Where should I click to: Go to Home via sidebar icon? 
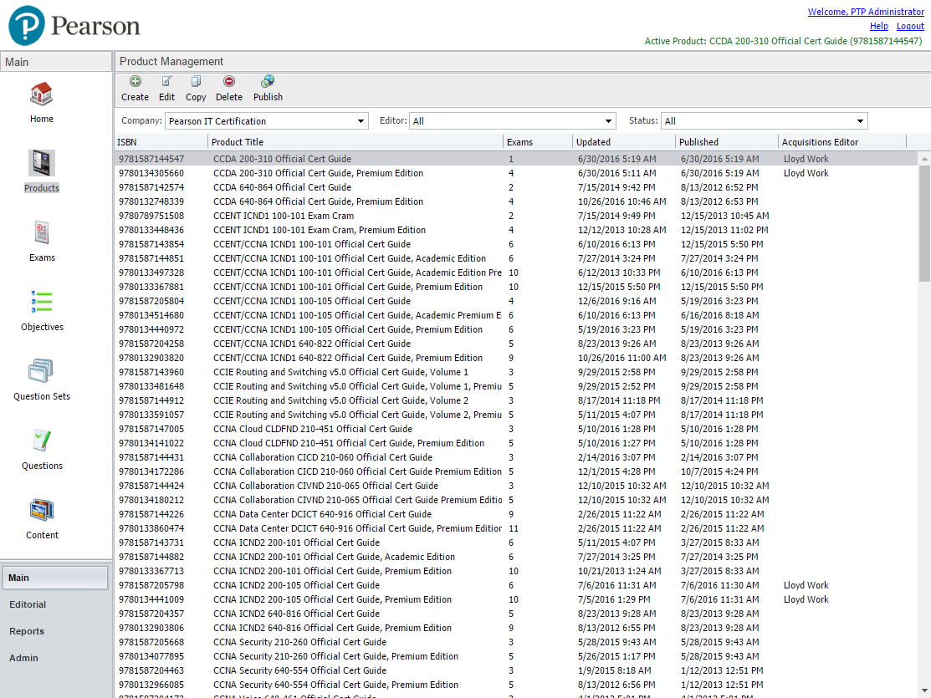[x=42, y=94]
